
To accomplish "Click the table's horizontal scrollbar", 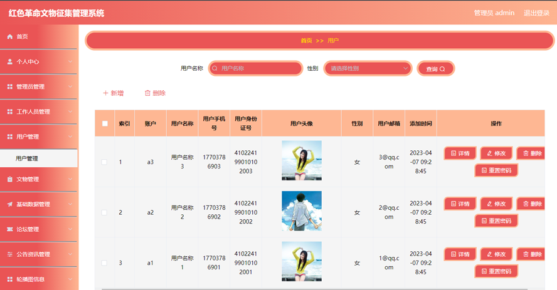I will pos(314,289).
